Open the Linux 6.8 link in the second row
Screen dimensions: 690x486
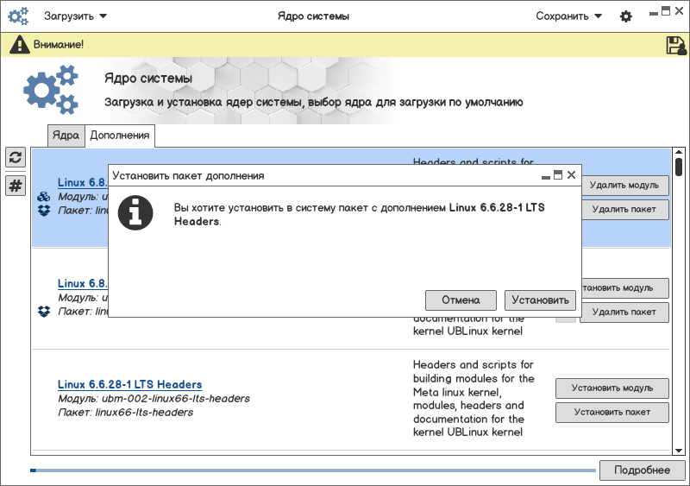(83, 283)
